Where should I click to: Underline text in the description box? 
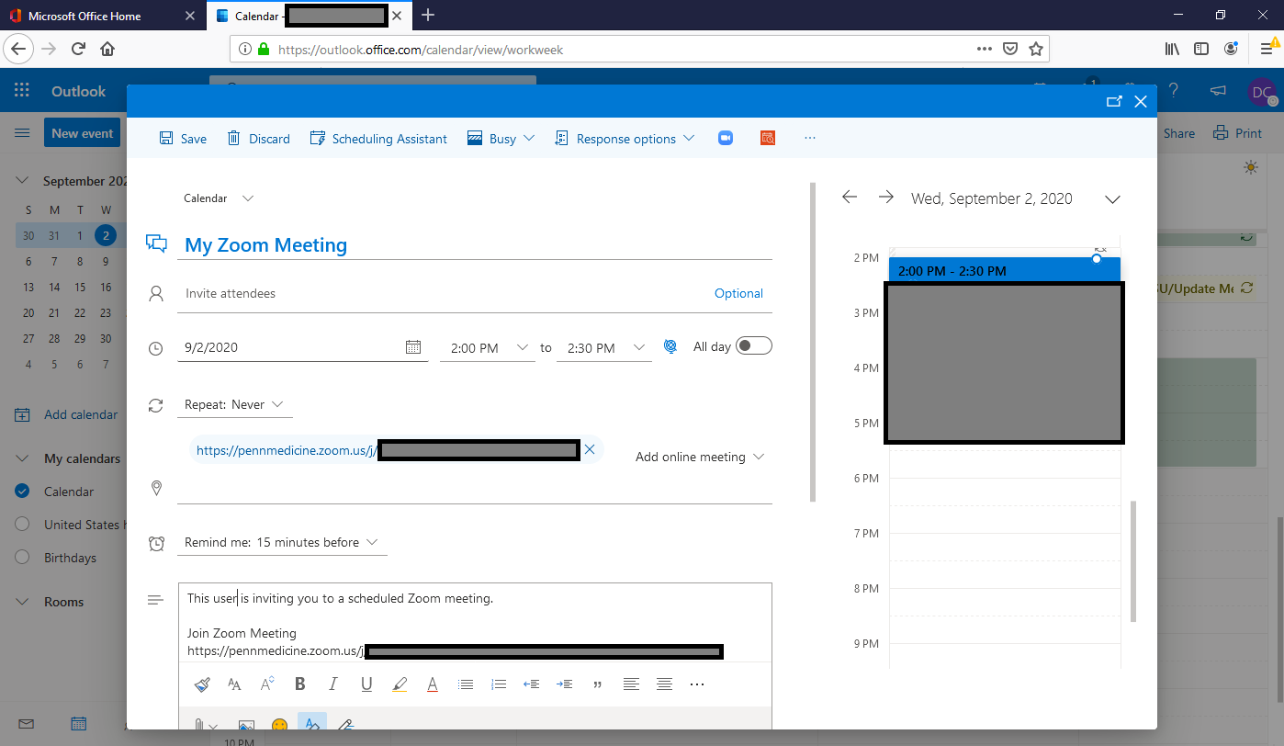(x=366, y=684)
